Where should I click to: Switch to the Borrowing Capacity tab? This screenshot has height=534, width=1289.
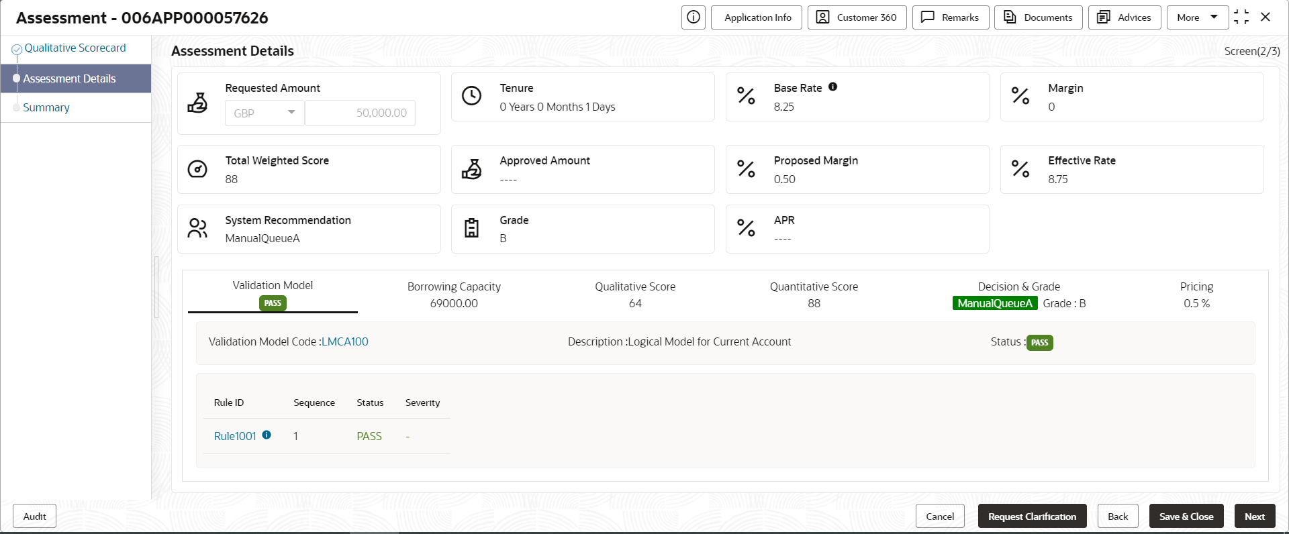pos(454,295)
